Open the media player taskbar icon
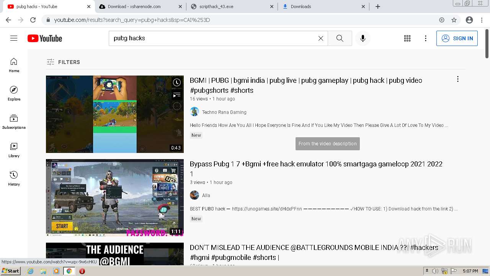The height and width of the screenshot is (276, 490). click(x=56, y=271)
